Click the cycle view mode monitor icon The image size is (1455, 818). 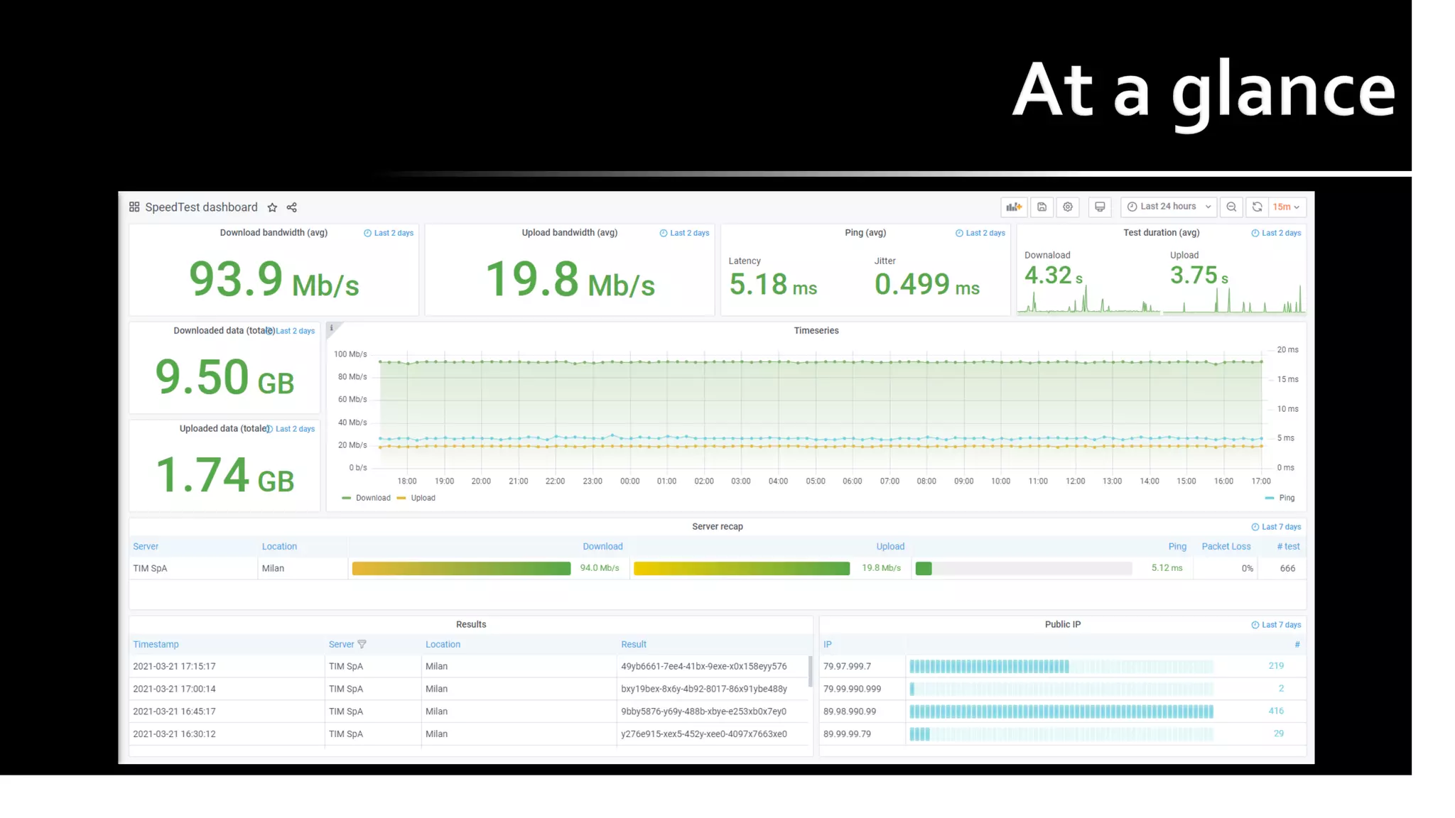[x=1100, y=207]
